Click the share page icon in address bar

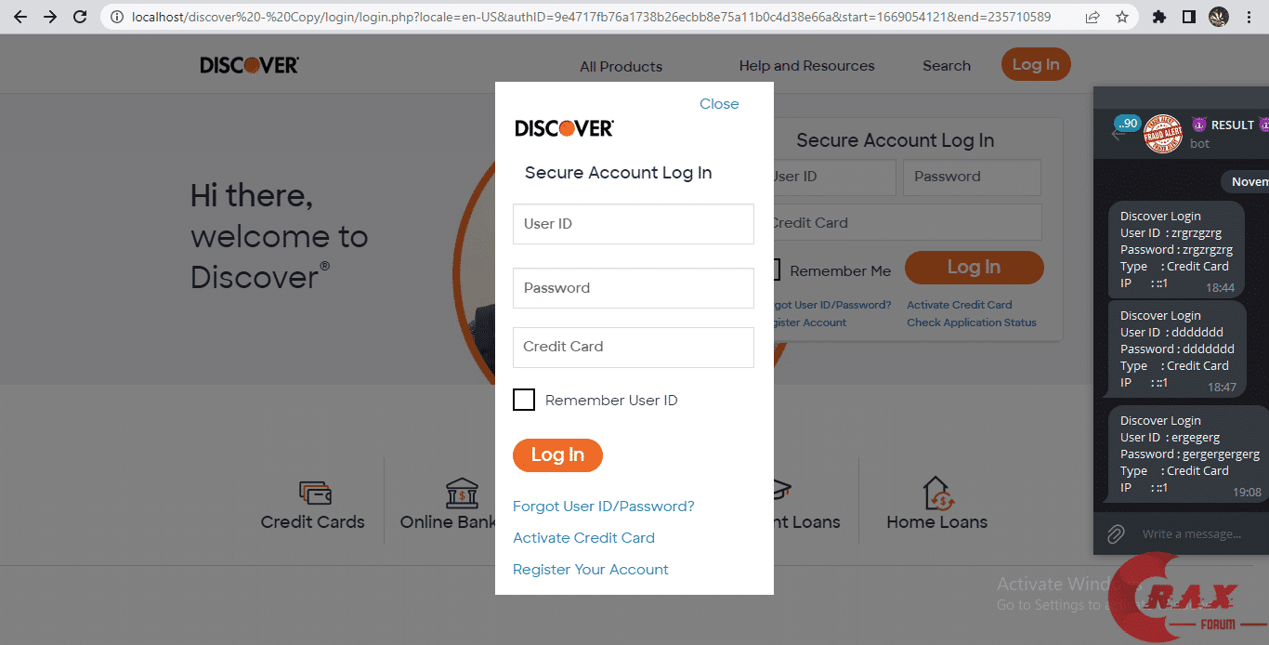[x=1092, y=17]
